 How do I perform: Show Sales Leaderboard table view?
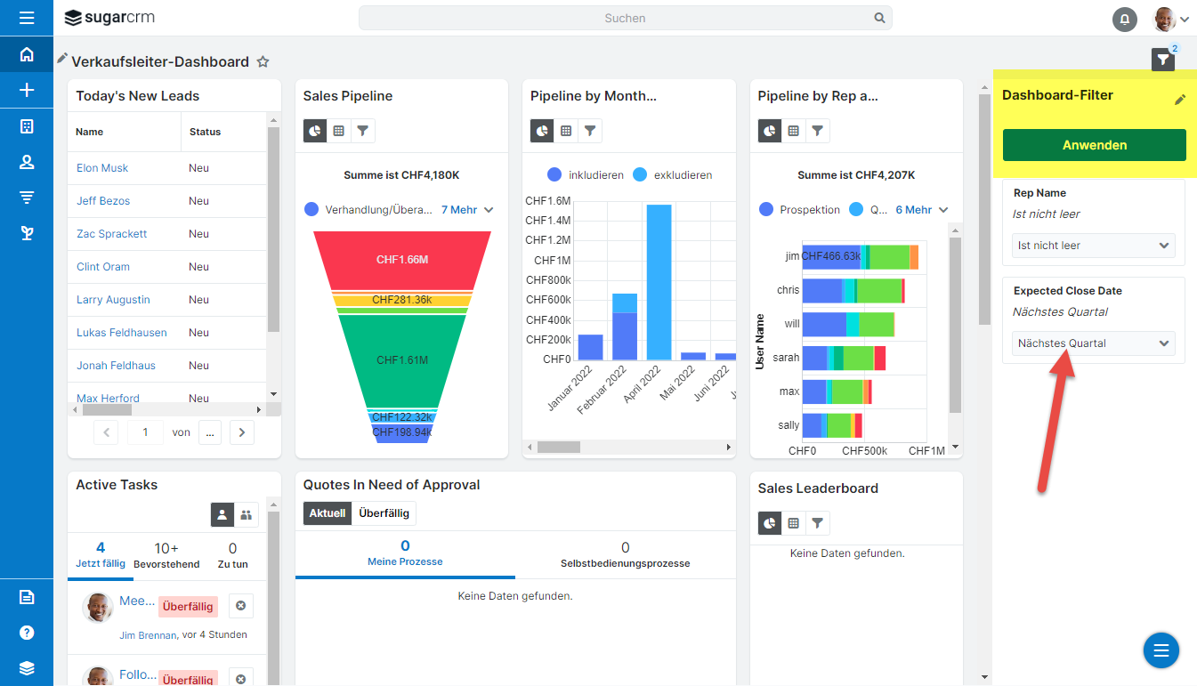pos(794,523)
